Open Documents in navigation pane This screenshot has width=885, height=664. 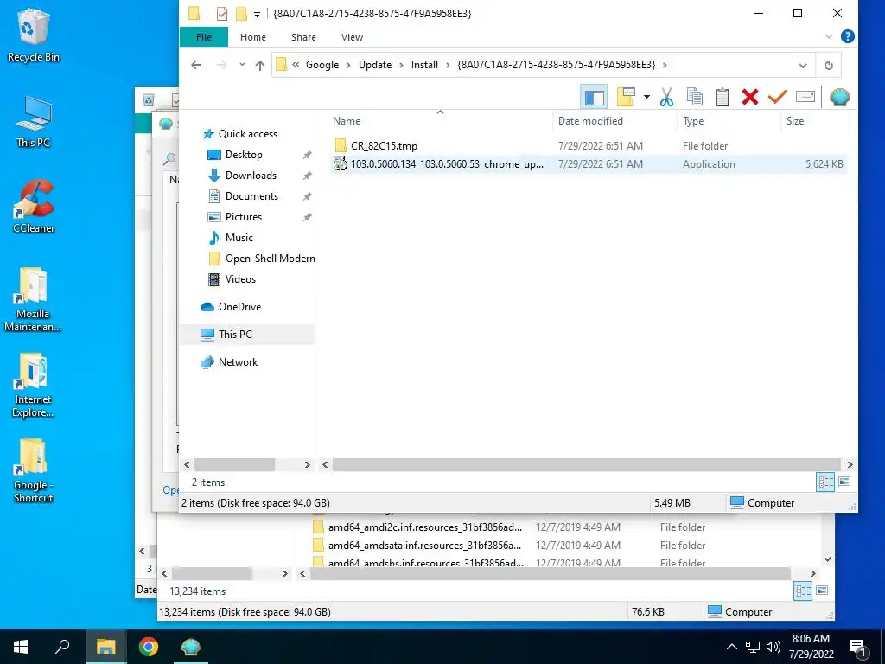tap(251, 196)
